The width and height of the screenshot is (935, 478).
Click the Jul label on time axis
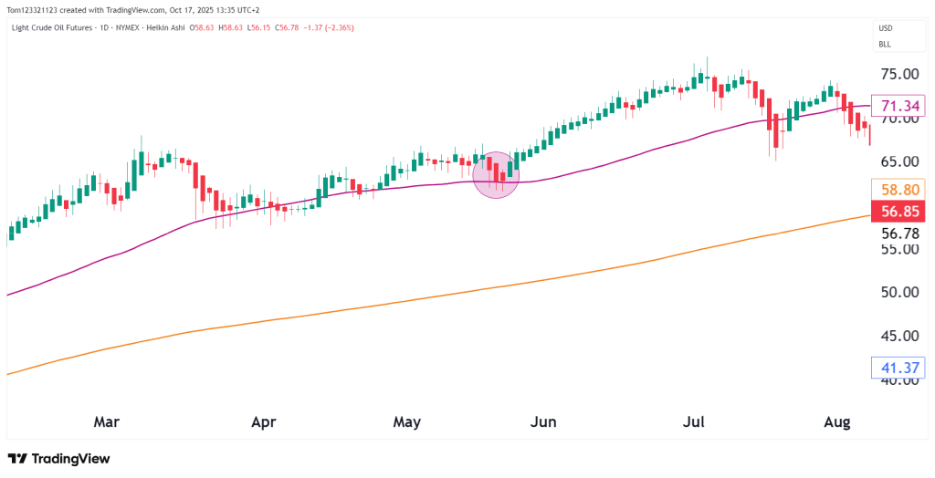click(695, 421)
